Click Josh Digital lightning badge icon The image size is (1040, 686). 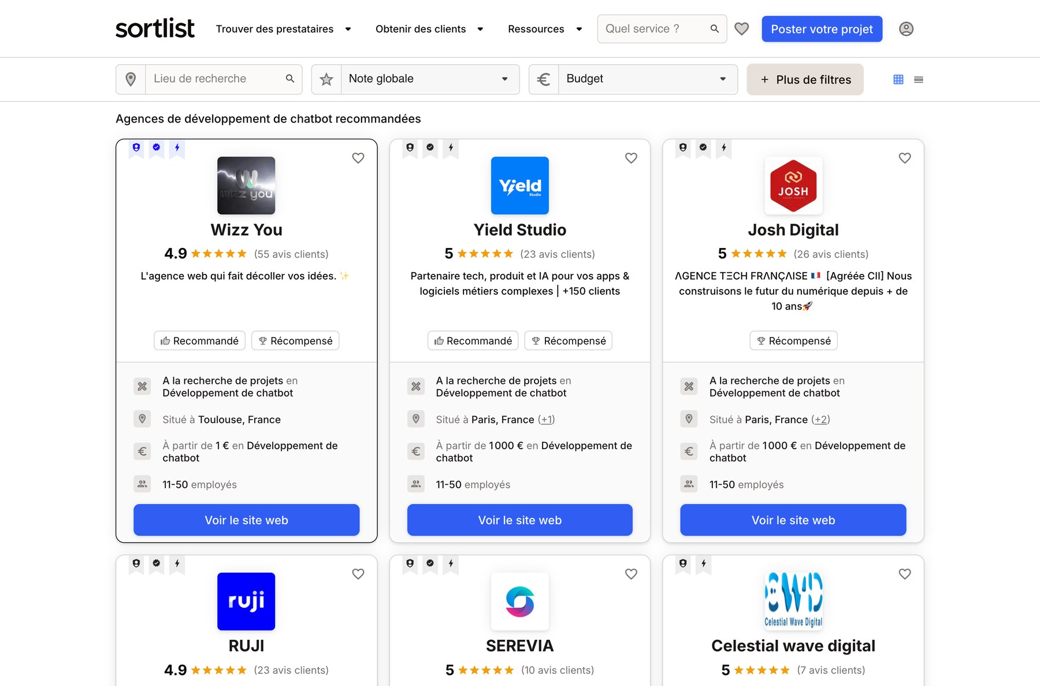724,148
